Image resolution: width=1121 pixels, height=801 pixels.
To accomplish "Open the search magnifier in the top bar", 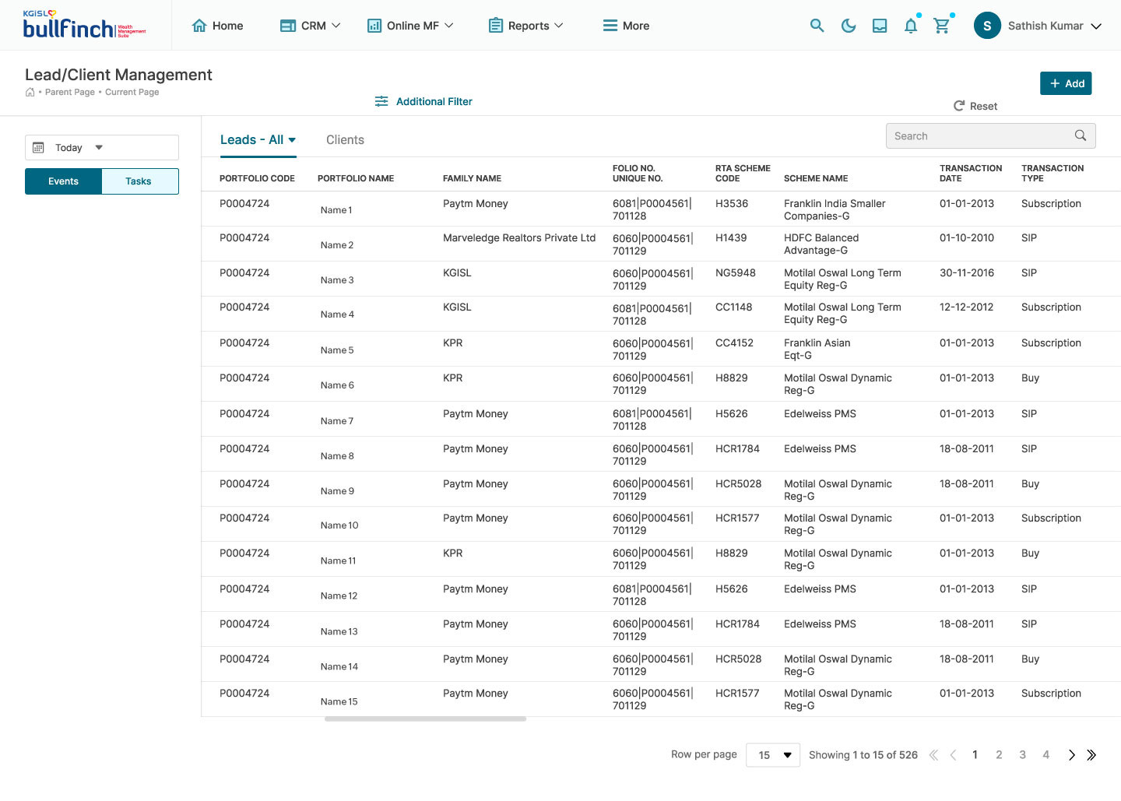I will (817, 26).
